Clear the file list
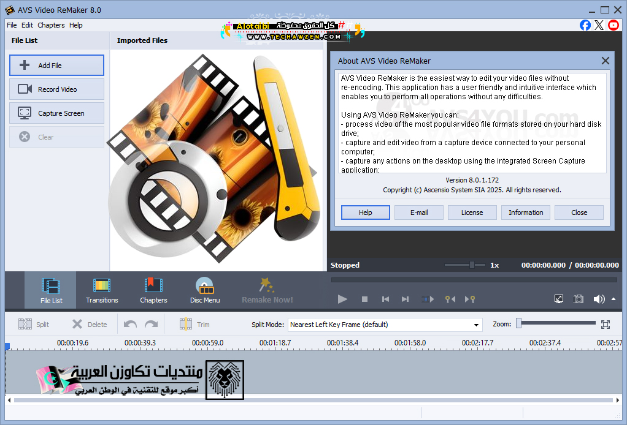The width and height of the screenshot is (627, 425). [x=56, y=137]
